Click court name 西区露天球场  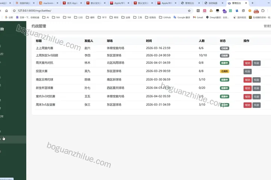[x=116, y=88]
